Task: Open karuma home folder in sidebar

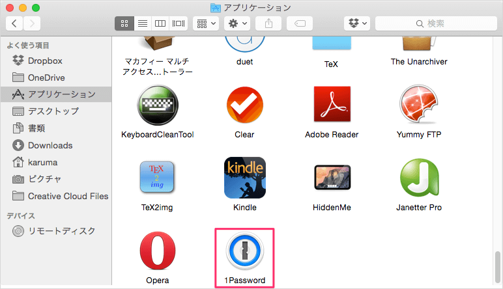Action: tap(56, 162)
